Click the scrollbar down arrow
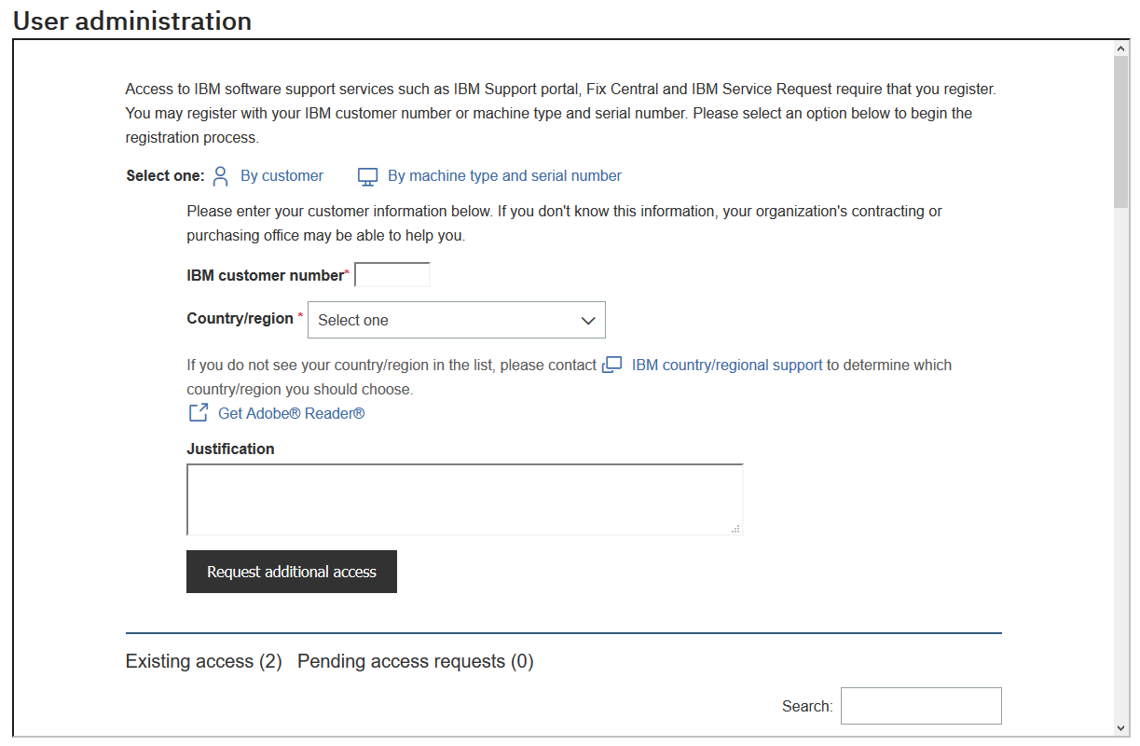 (1121, 727)
